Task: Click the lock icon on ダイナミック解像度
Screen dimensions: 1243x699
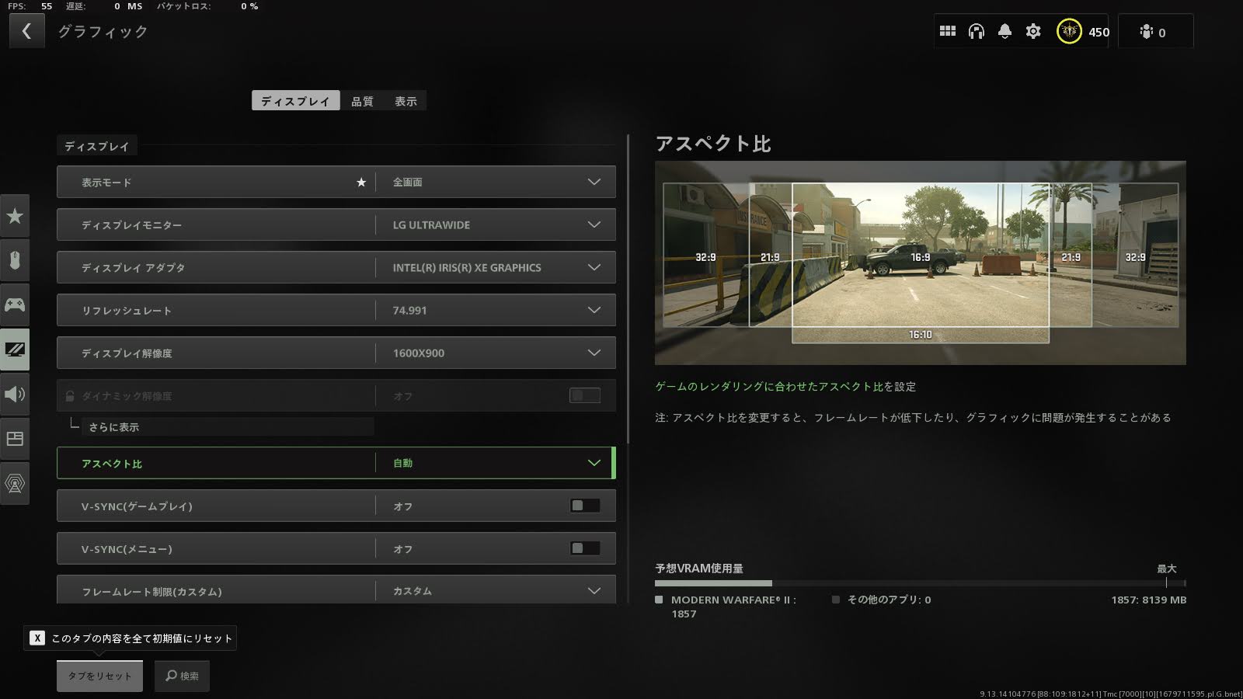Action: coord(70,396)
